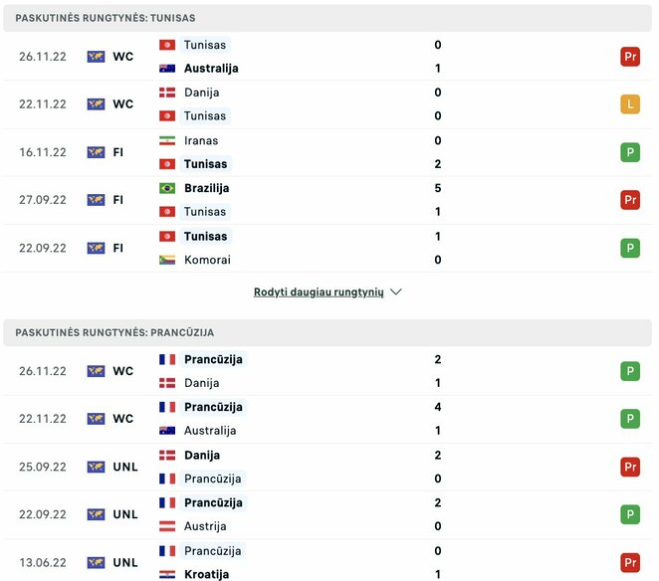
Task: Click the UNL competition label on 25.09.22 match
Action: (125, 467)
